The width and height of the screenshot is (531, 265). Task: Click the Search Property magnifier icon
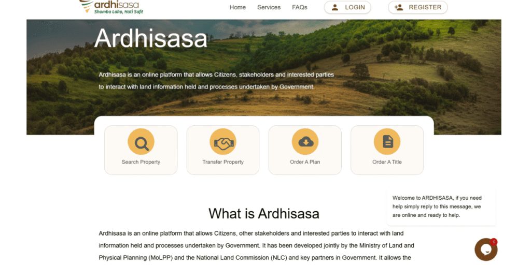click(x=141, y=142)
